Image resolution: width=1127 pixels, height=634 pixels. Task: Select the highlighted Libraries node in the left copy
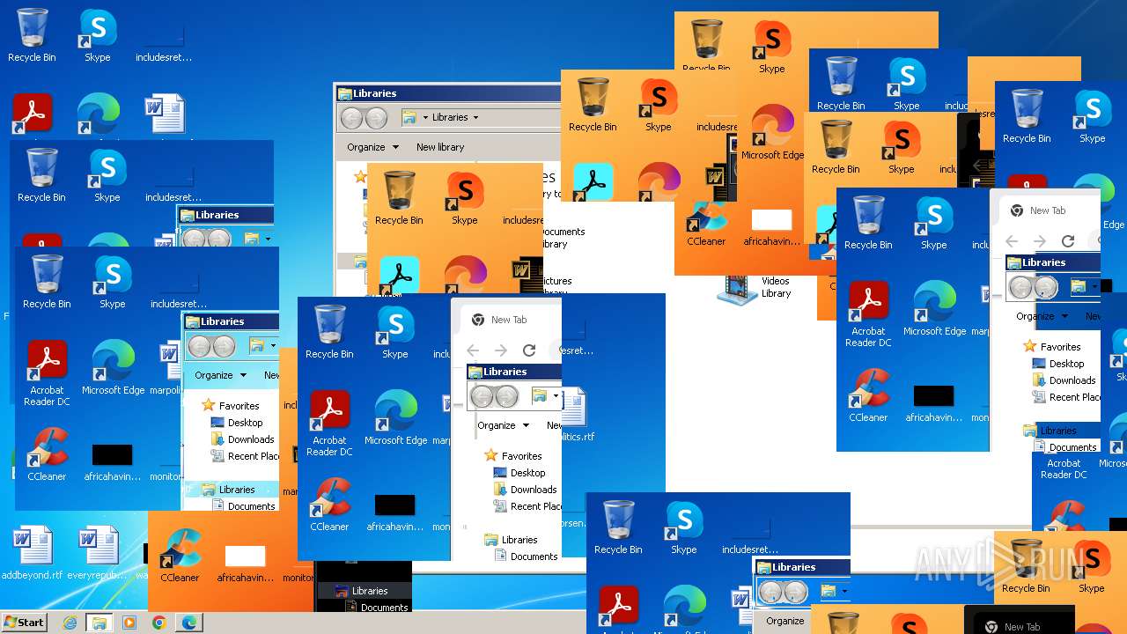229,490
